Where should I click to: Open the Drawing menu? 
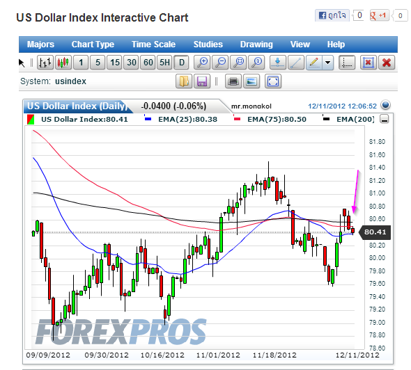[x=256, y=45]
